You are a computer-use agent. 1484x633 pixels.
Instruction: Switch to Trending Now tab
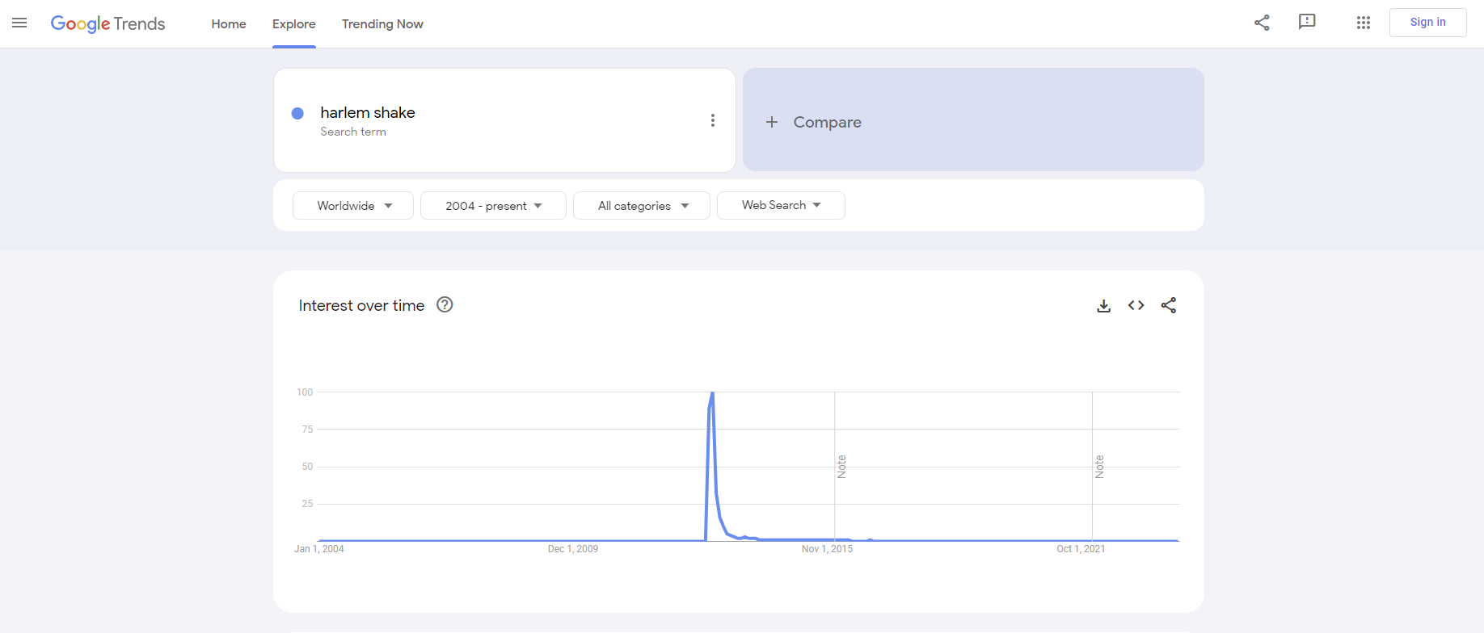(x=382, y=24)
